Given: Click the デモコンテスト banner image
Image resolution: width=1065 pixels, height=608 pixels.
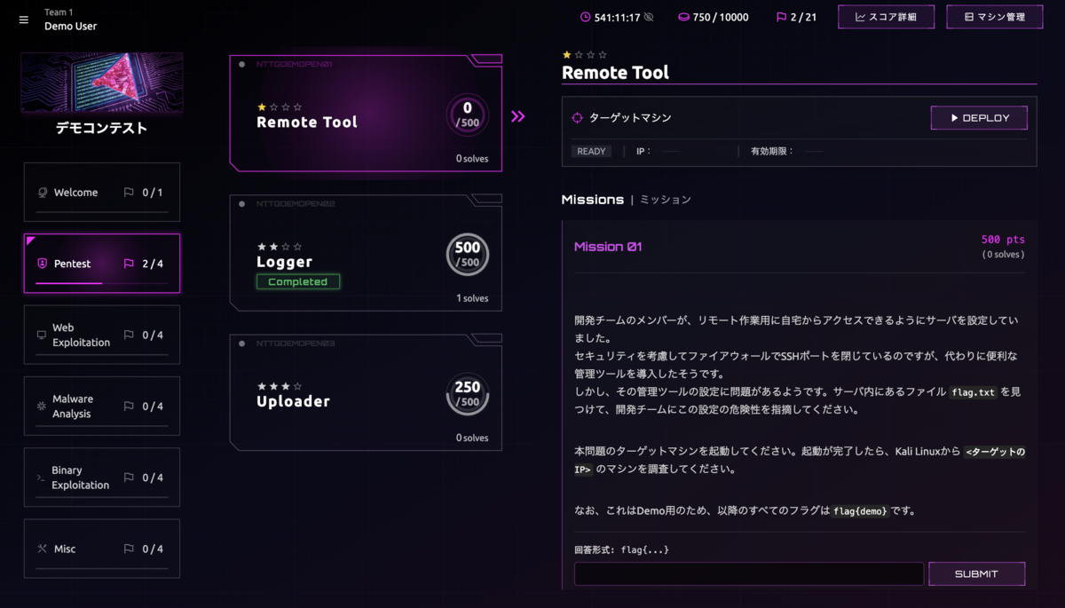Looking at the screenshot, I should click(101, 81).
